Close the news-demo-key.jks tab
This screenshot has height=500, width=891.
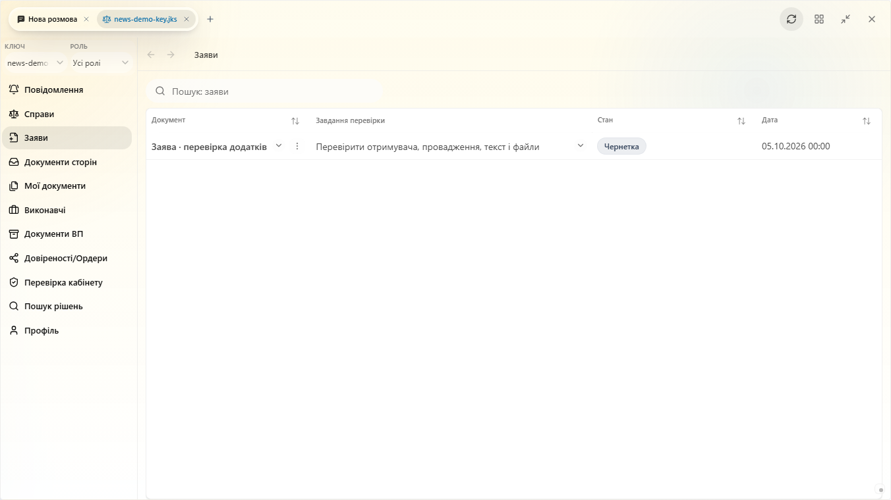point(187,19)
